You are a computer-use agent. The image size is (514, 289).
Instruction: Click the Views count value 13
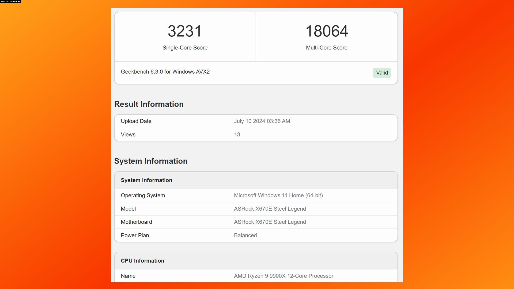237,135
